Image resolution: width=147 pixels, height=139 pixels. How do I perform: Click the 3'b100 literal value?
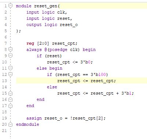click(98, 74)
